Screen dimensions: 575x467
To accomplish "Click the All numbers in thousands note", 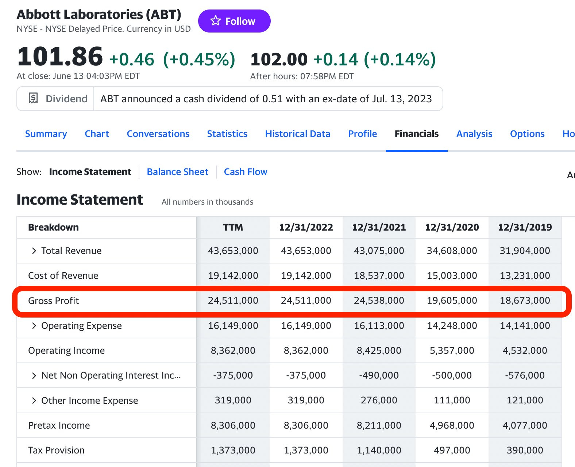I will 207,202.
